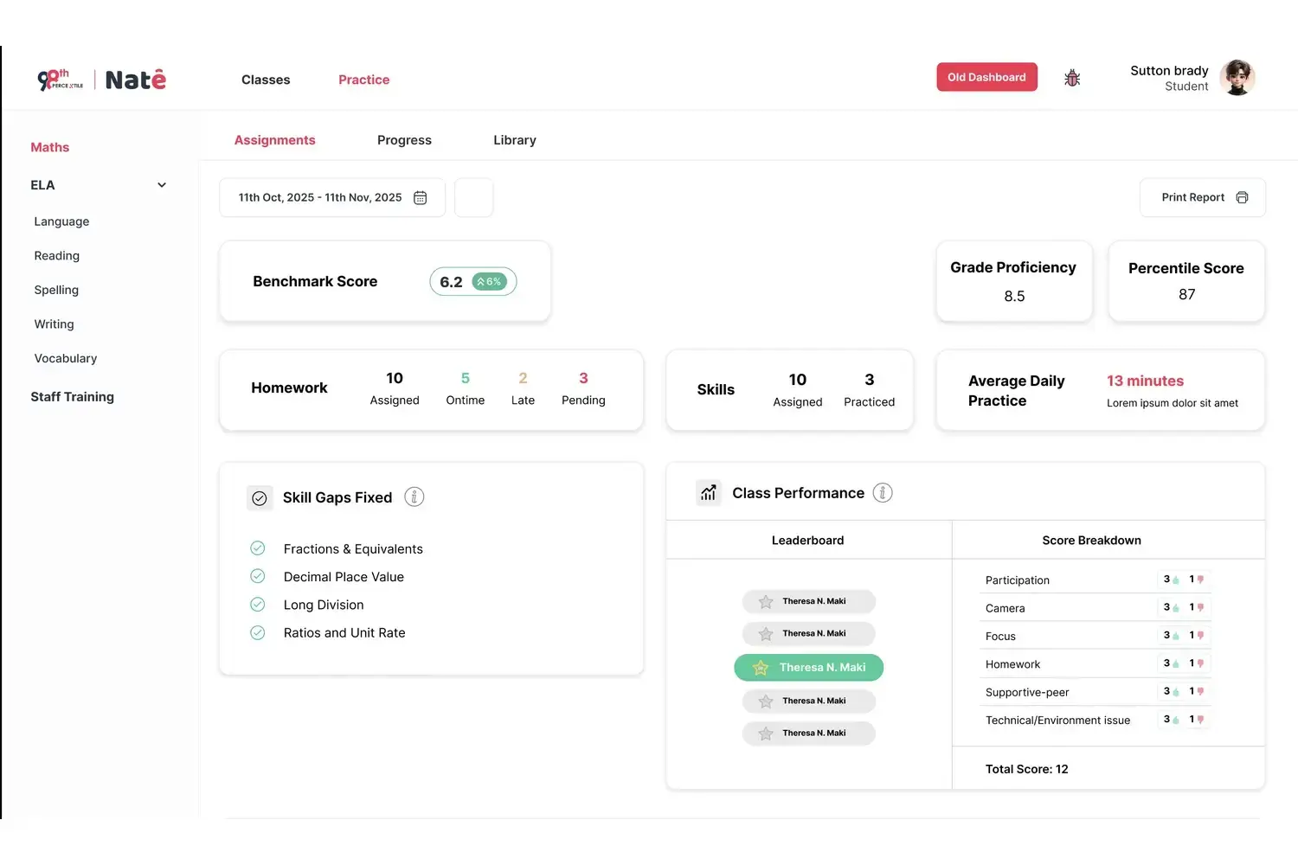This screenshot has height=865, width=1298.
Task: Open Language under ELA
Action: click(61, 221)
